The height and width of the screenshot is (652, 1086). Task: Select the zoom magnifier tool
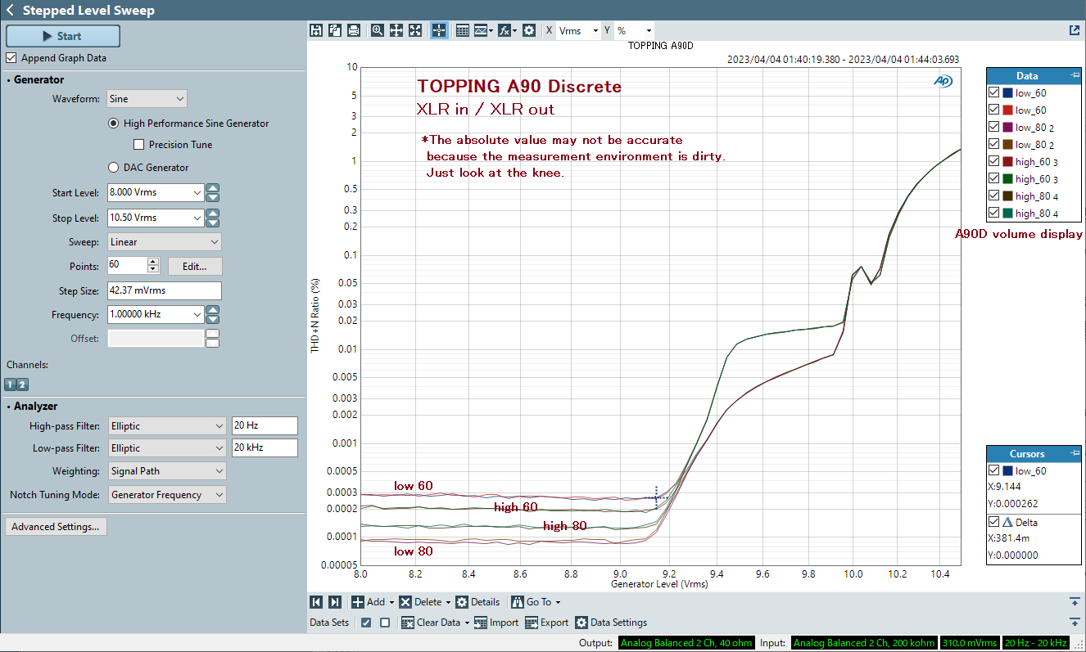(378, 30)
